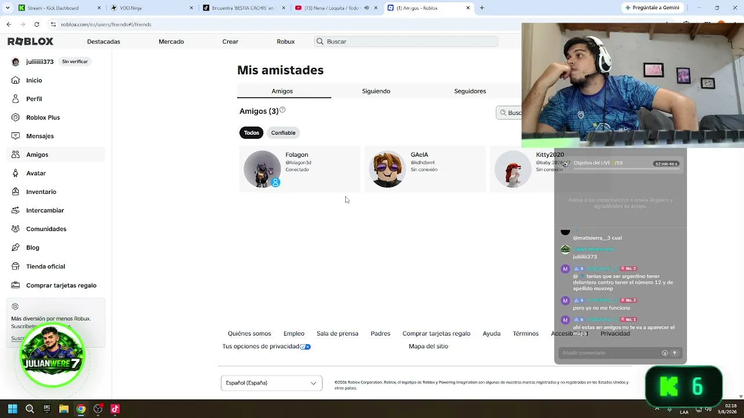Click the help icon beside Amigos (3)
The height and width of the screenshot is (418, 744).
tap(282, 110)
